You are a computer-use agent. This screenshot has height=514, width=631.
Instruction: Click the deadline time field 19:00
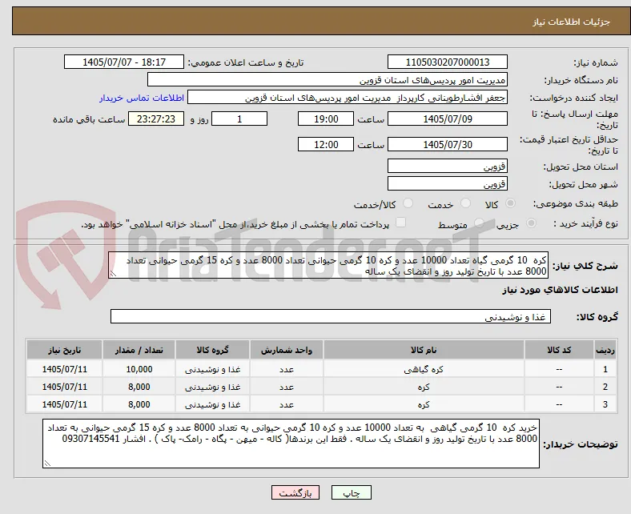click(326, 118)
